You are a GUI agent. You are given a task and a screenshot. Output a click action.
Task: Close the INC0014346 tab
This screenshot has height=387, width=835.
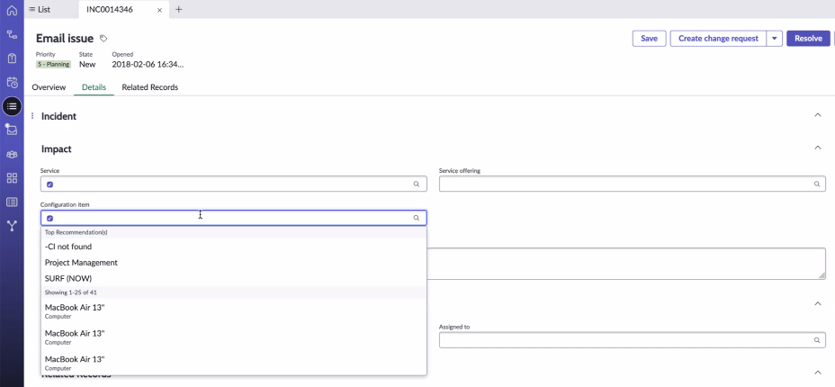159,10
